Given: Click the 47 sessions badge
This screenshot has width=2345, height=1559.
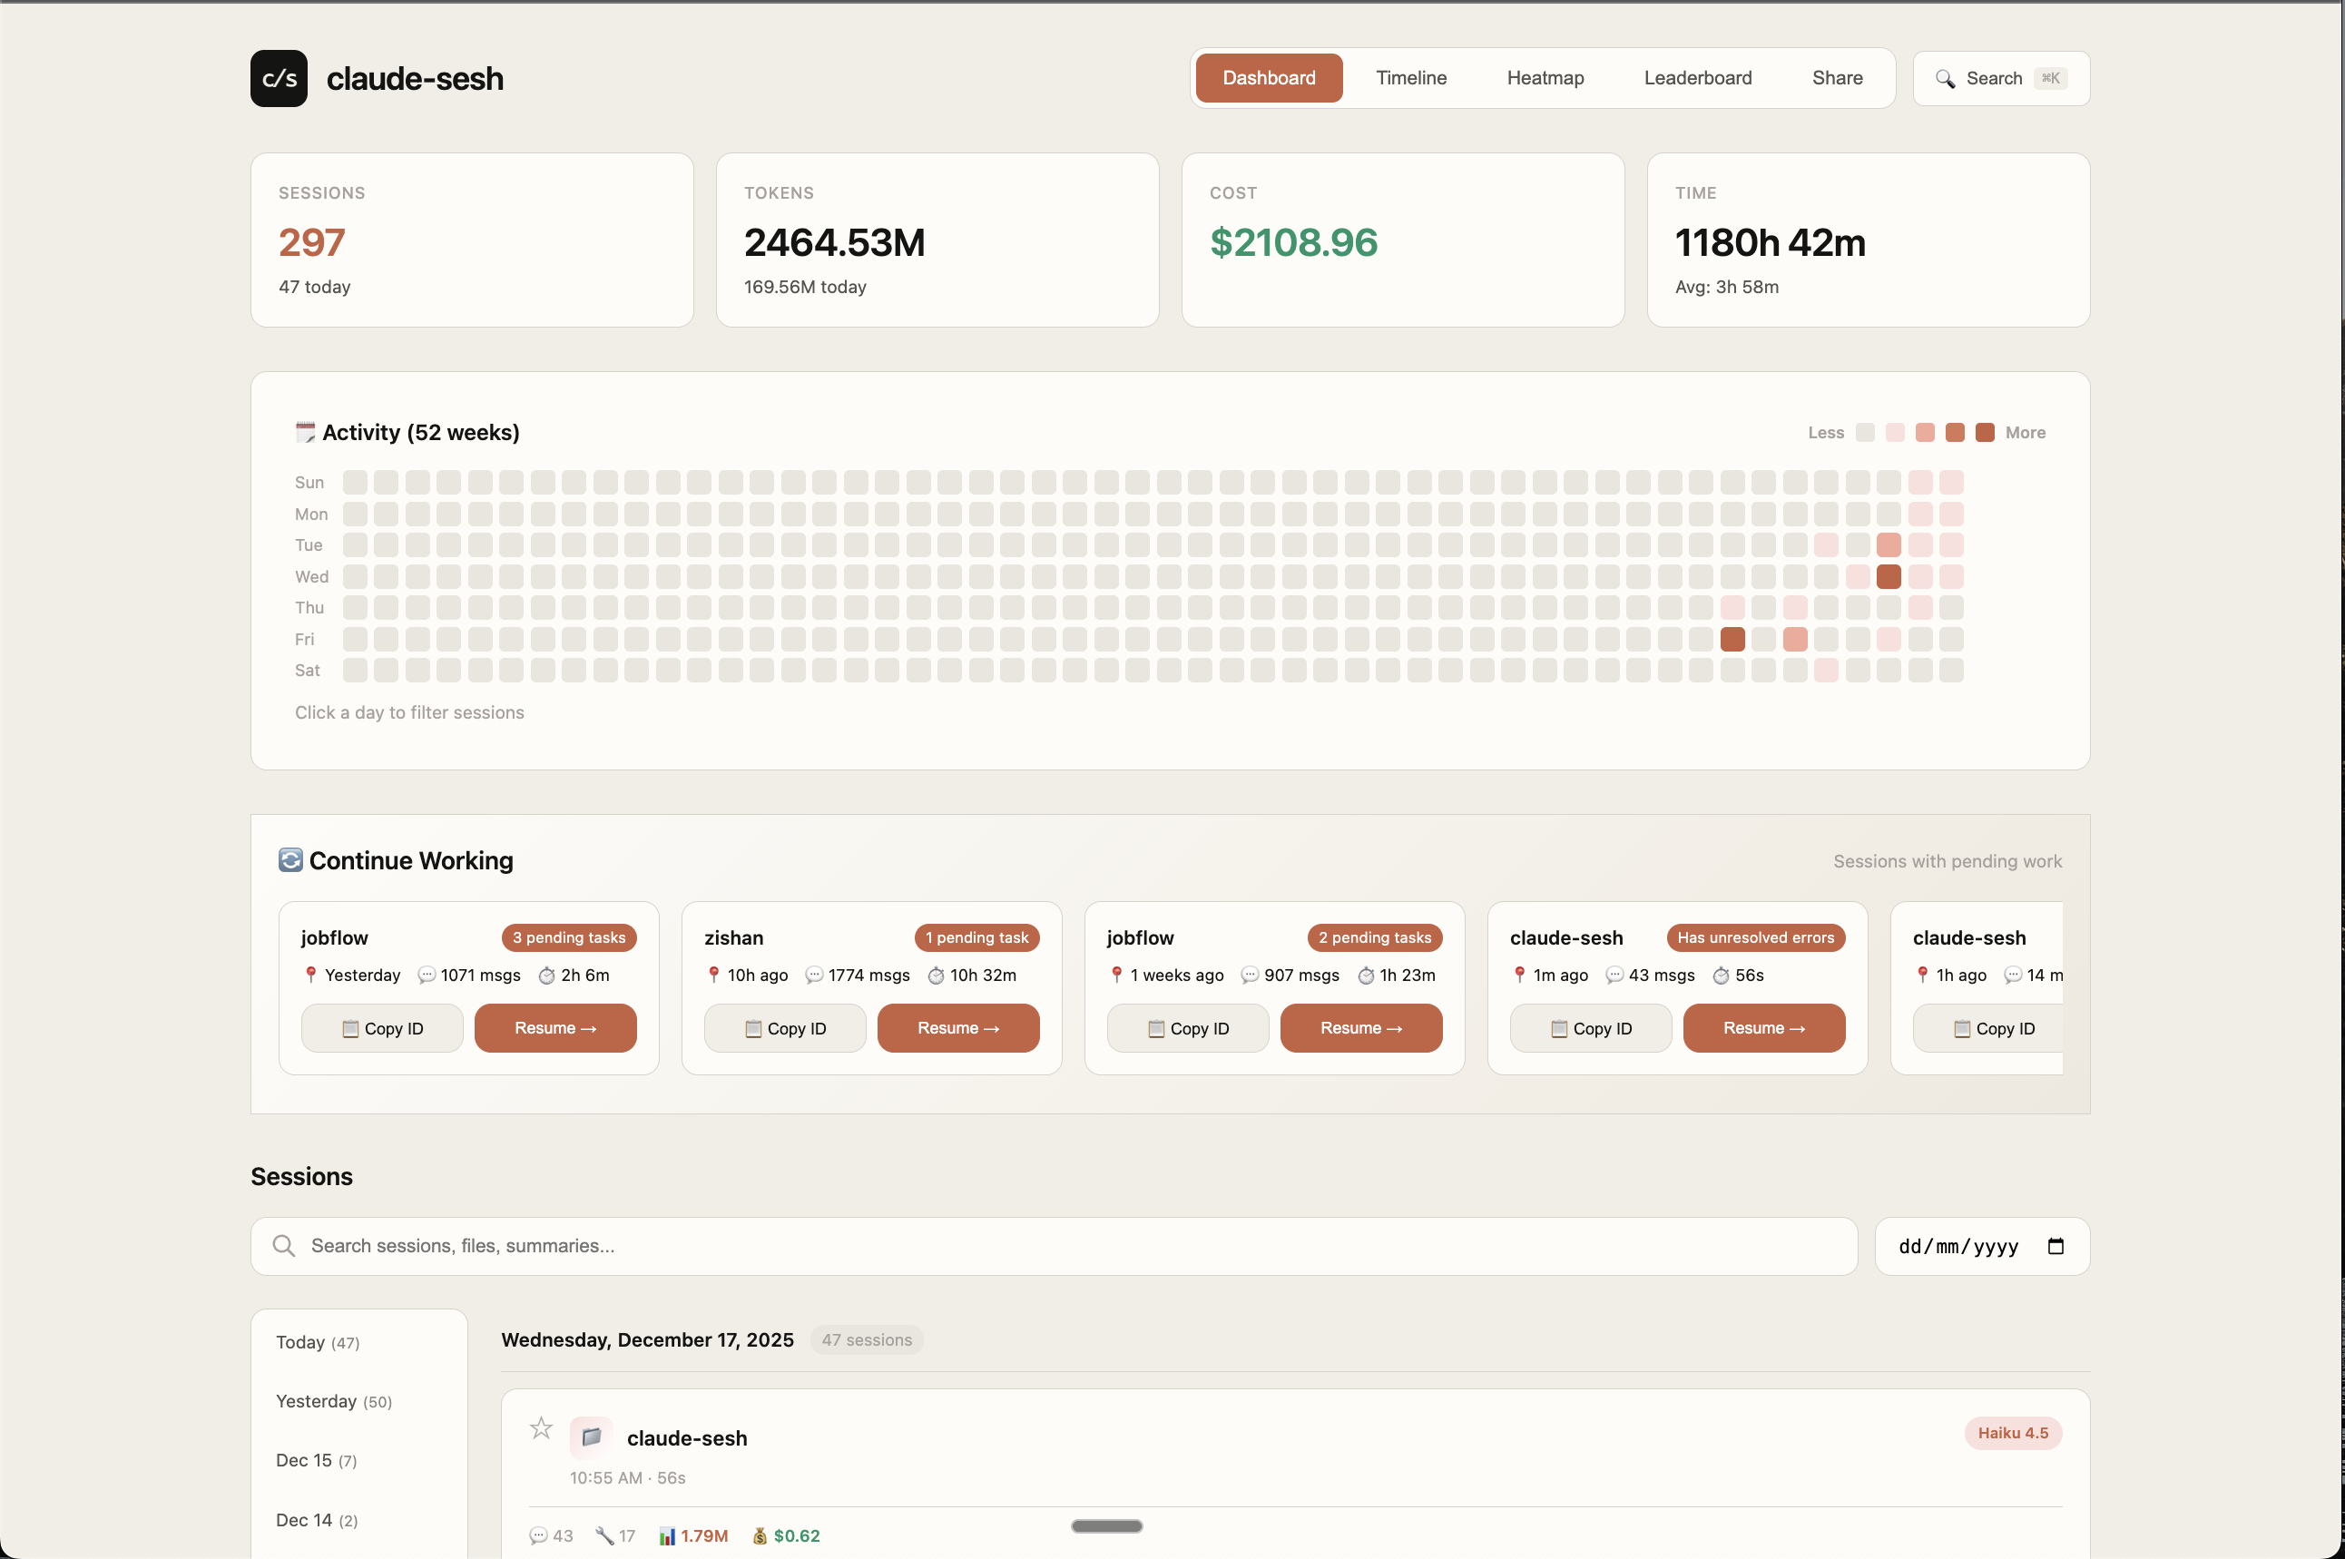Looking at the screenshot, I should (x=866, y=1340).
